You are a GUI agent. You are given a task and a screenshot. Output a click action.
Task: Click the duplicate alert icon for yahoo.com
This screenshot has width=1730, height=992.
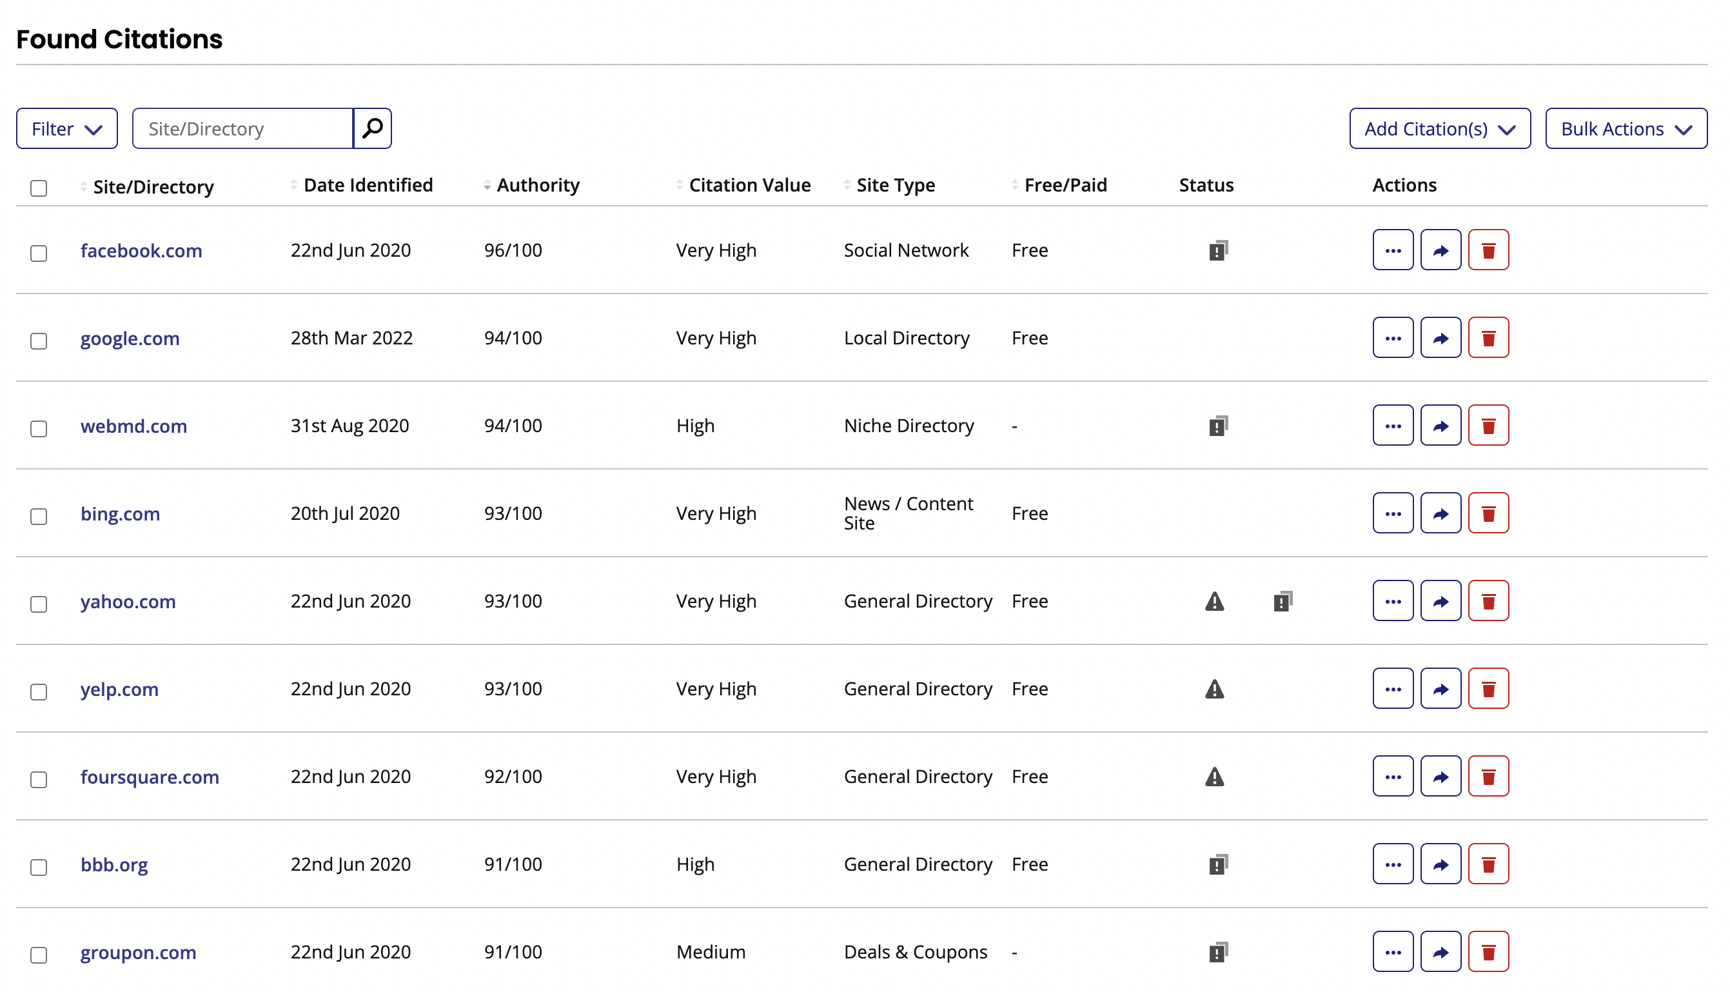click(x=1283, y=602)
